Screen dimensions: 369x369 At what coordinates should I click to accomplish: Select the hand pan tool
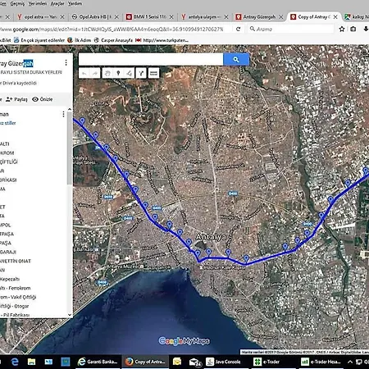(x=107, y=73)
